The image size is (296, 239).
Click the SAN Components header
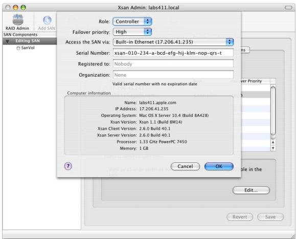click(20, 35)
